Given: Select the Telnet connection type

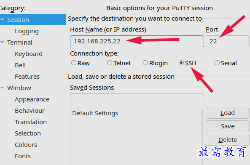Looking at the screenshot, I should click(x=110, y=63).
